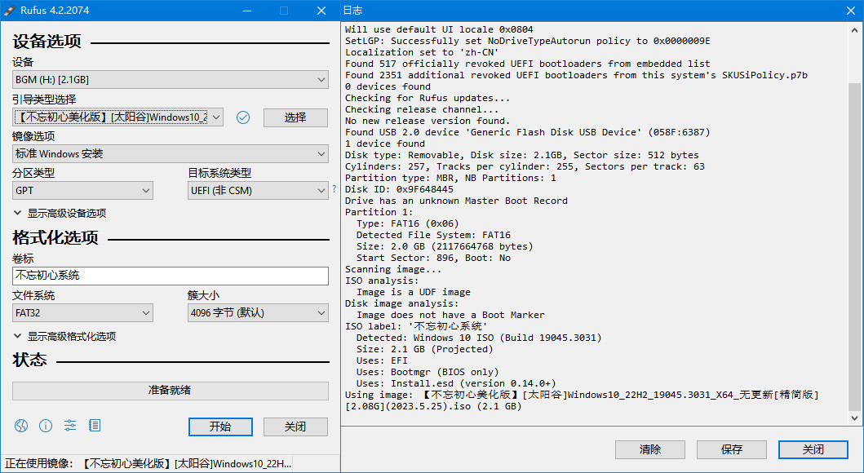Click the About Rufus info icon
The width and height of the screenshot is (864, 473).
[x=45, y=426]
